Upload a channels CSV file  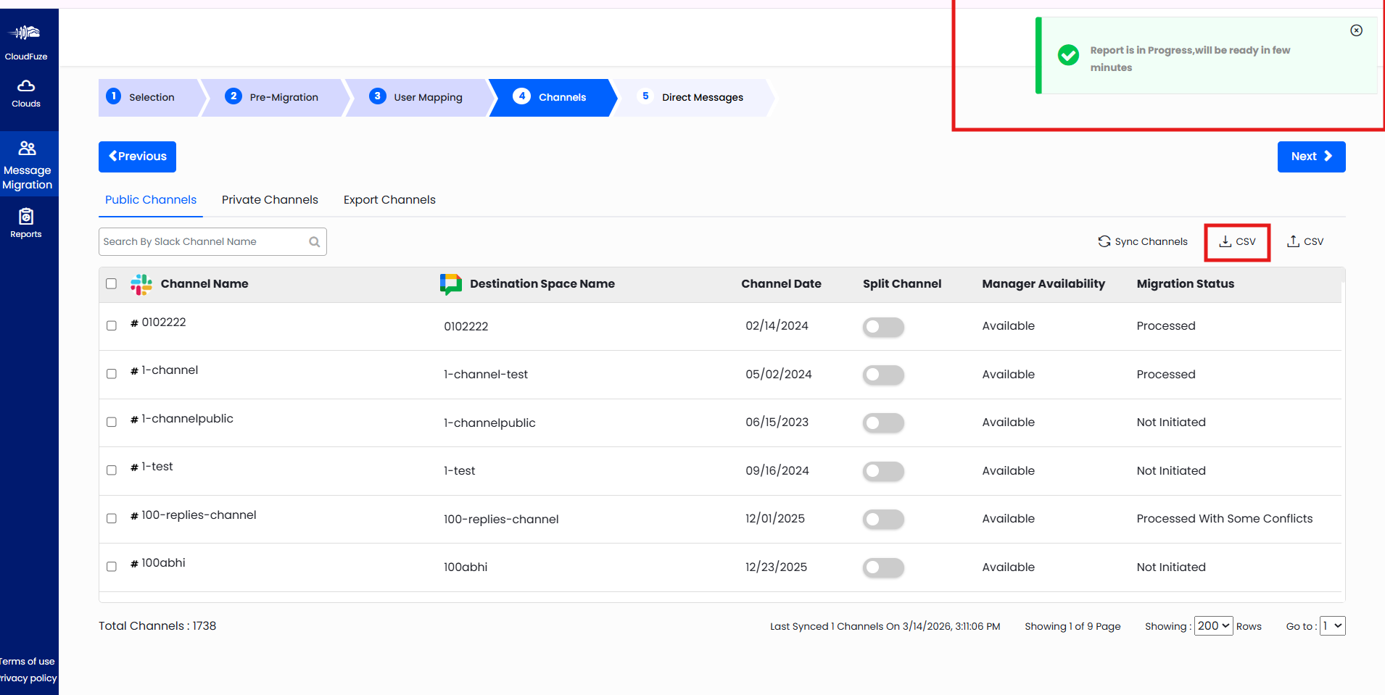pos(1305,241)
